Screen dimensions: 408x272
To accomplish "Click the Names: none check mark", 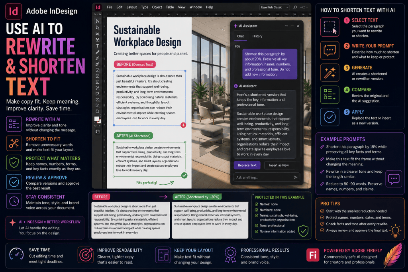I will tap(257, 204).
